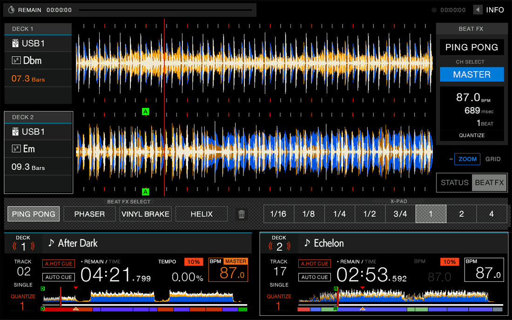Click Deck 2 QUANTIZE value

tap(278, 307)
